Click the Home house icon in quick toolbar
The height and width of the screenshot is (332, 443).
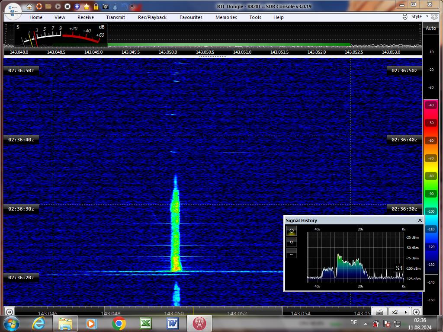coord(29,6)
